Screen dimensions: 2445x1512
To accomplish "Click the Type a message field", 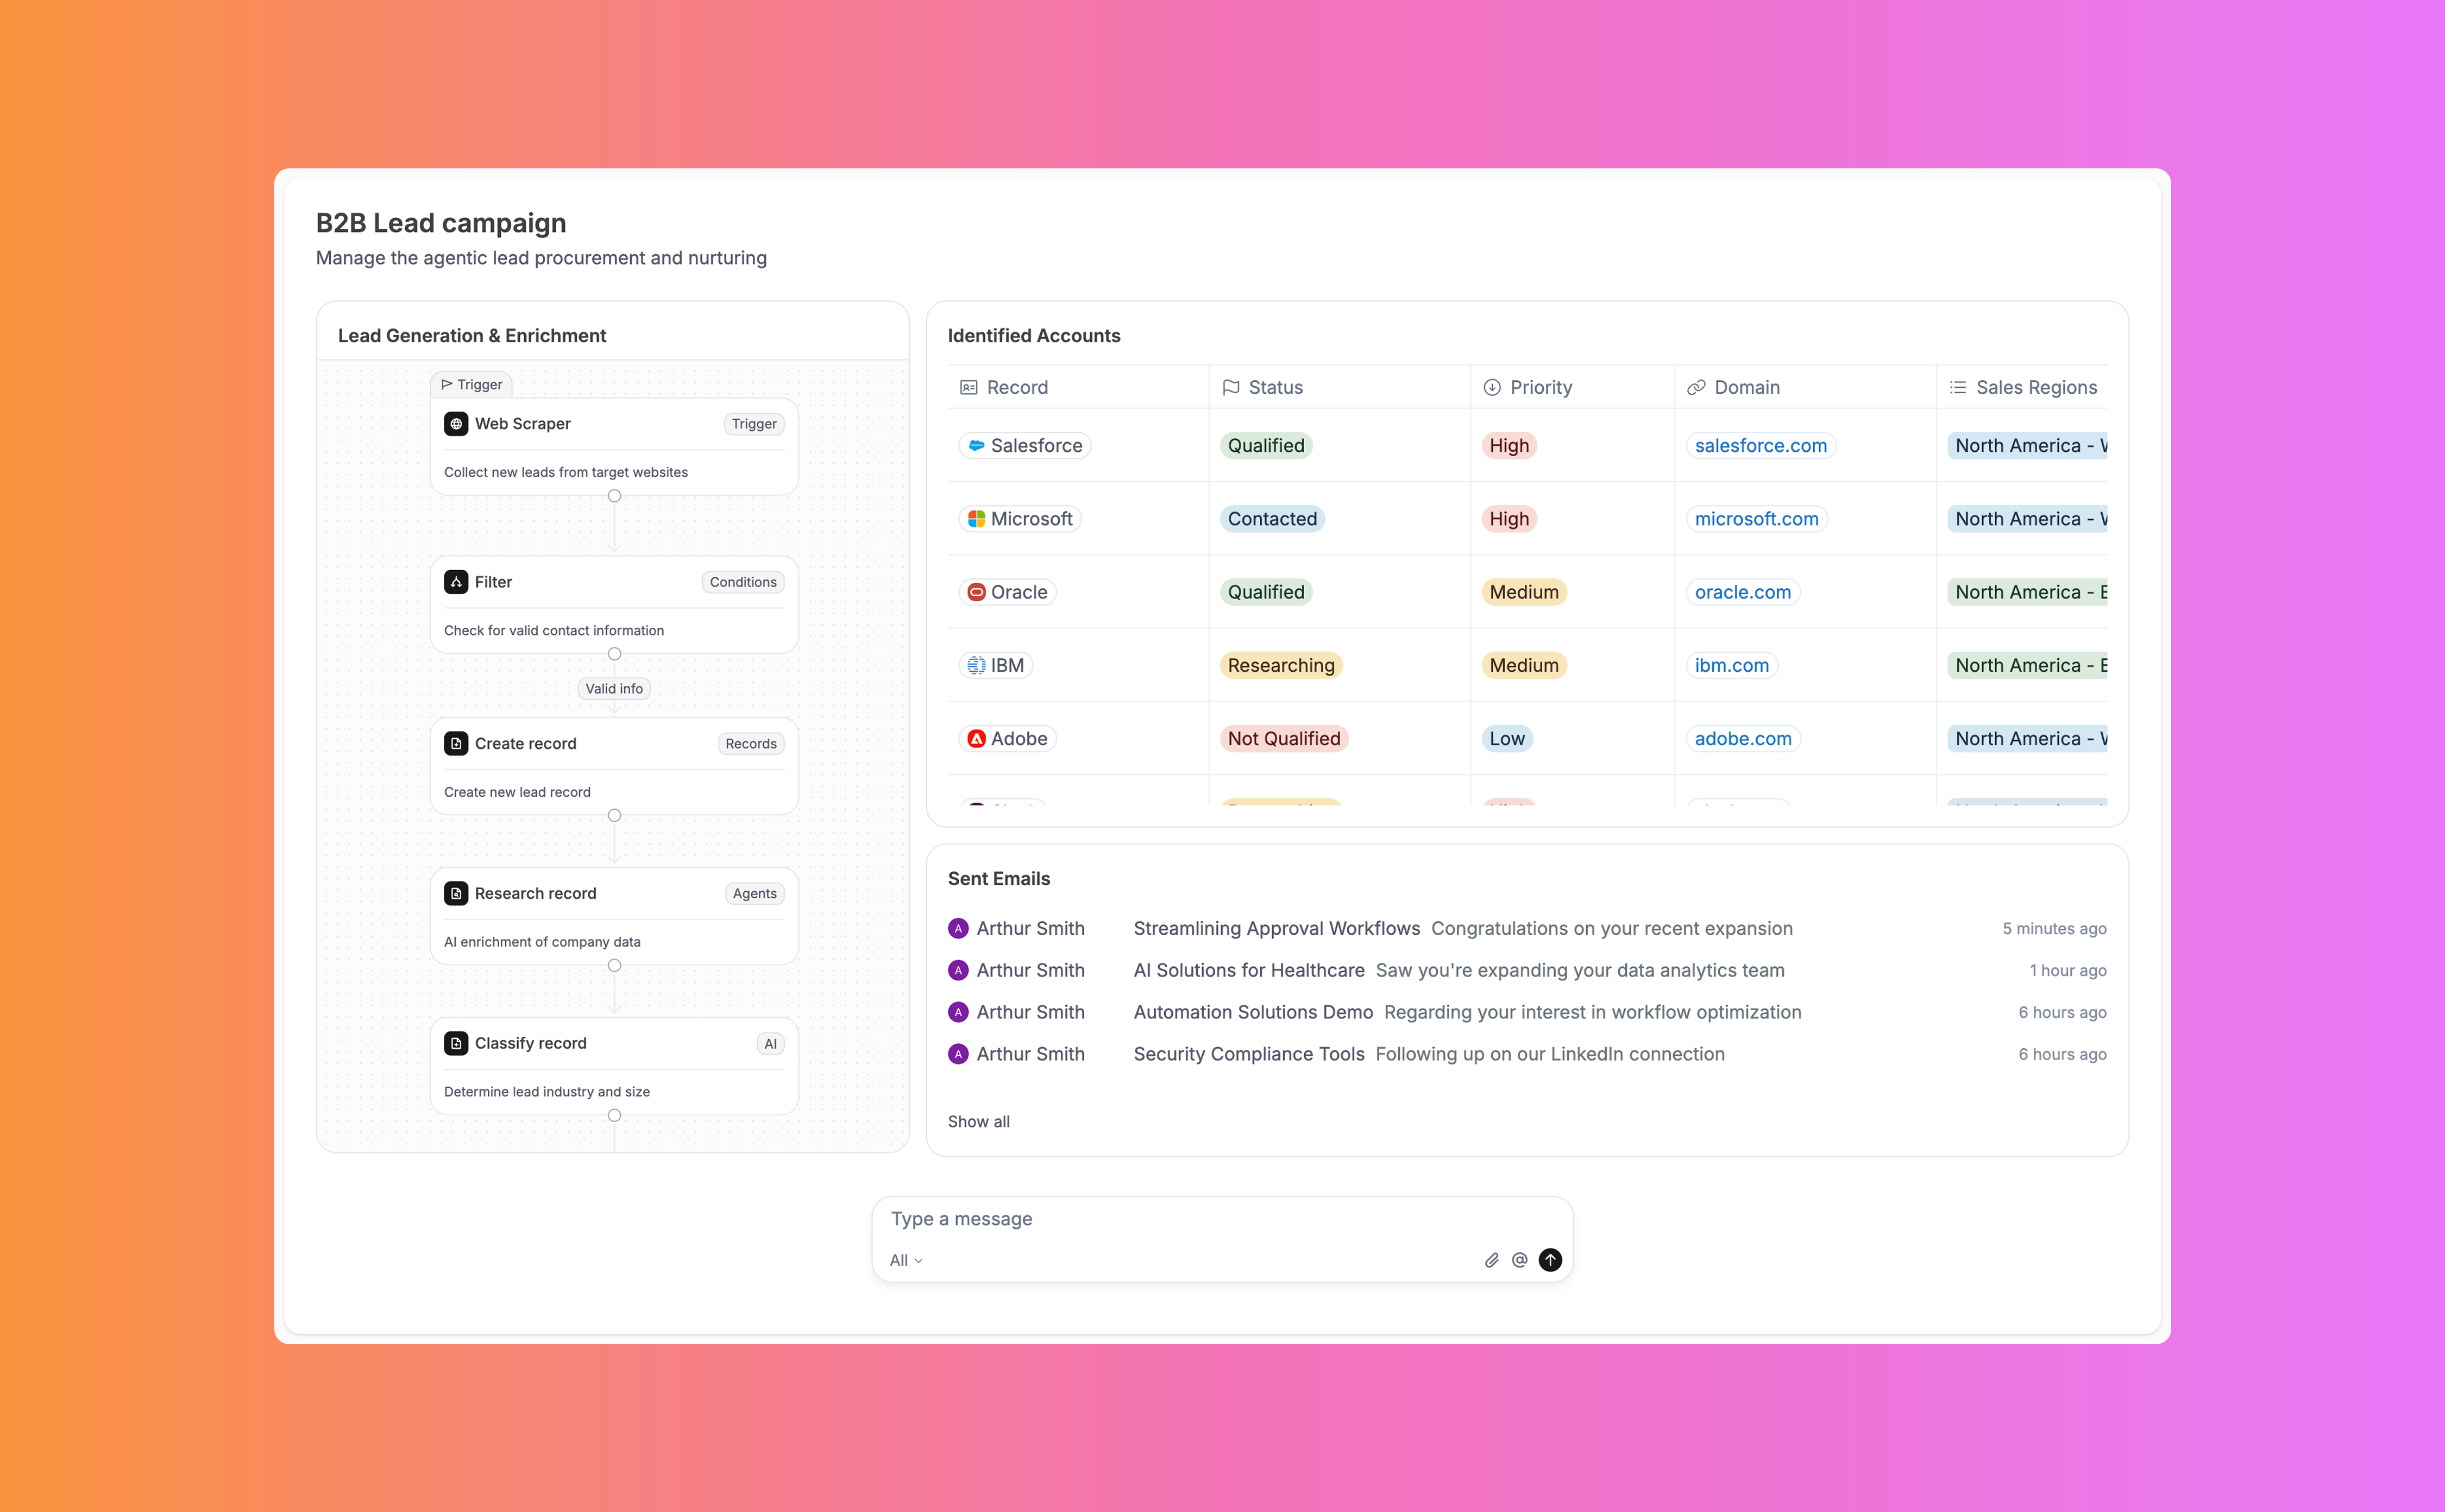I will point(1222,1219).
